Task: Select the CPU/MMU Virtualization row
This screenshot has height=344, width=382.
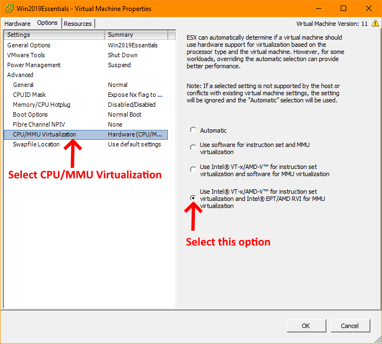Action: (x=86, y=134)
